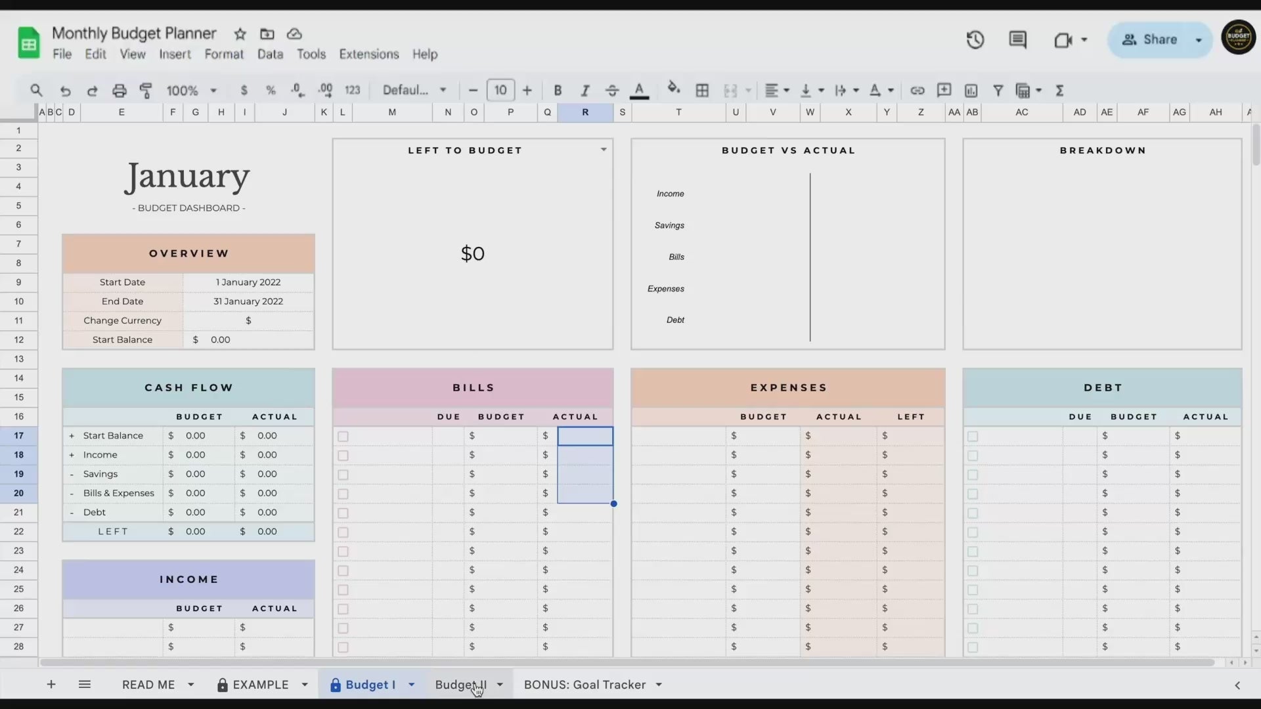The width and height of the screenshot is (1261, 709).
Task: Click the insert chart icon
Action: 971,91
